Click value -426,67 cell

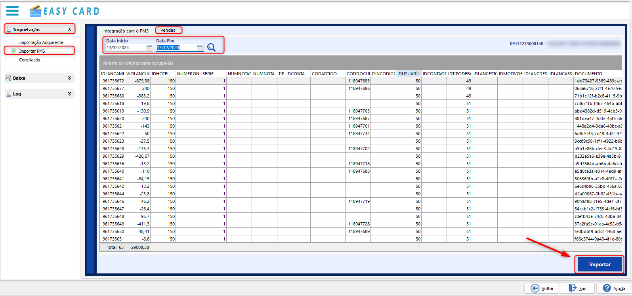(138, 156)
